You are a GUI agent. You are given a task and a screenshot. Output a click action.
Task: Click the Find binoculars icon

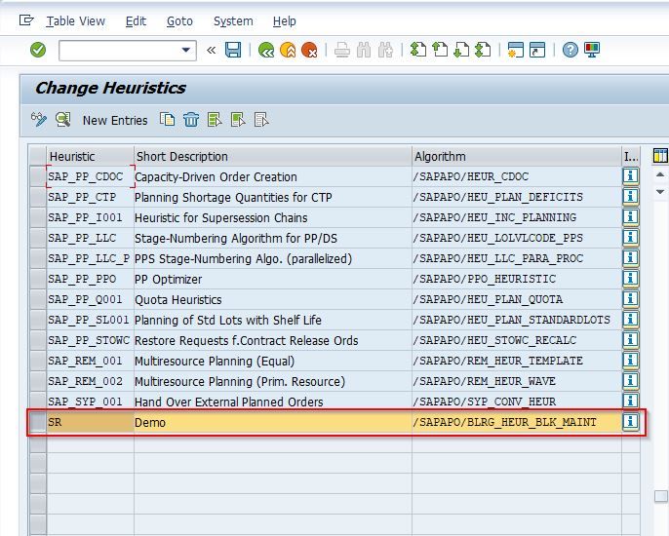(364, 50)
